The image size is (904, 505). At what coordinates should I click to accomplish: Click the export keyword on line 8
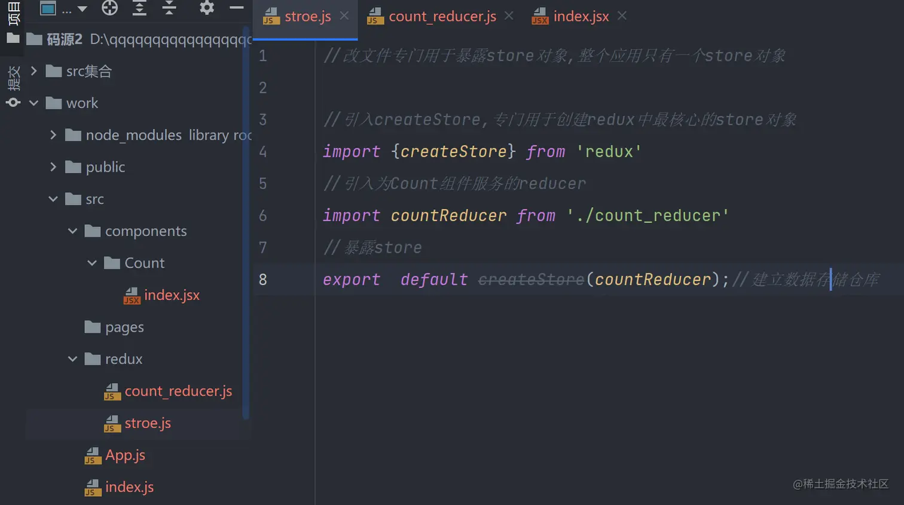pos(351,280)
